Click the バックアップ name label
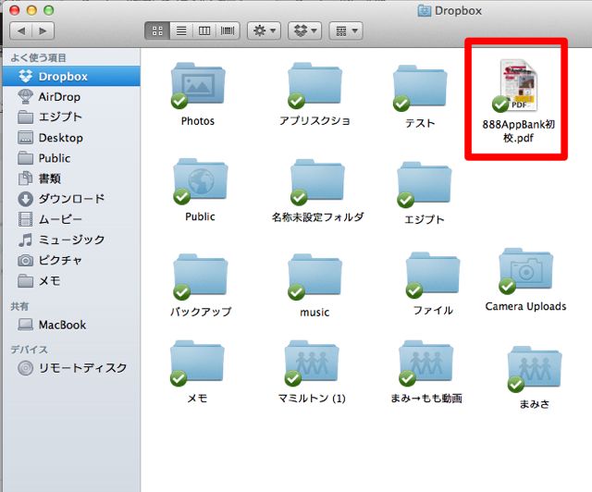 coord(201,312)
